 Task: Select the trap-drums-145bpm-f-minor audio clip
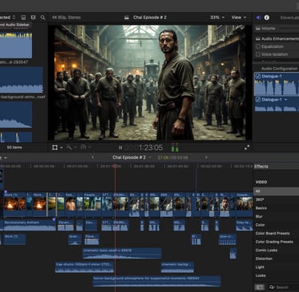tap(85, 267)
